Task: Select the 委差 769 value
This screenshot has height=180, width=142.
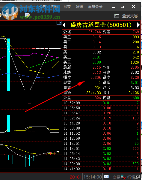Action: pos(136,32)
